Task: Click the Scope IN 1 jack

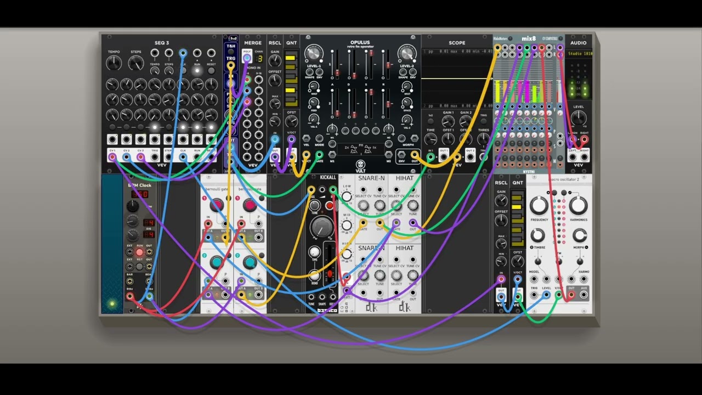Action: pos(431,157)
